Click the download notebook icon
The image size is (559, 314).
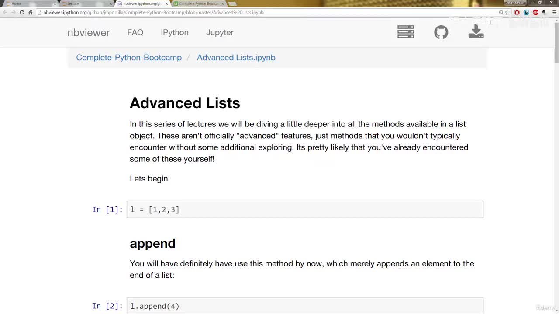[476, 32]
